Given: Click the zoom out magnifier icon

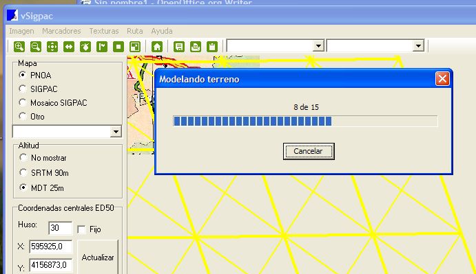Looking at the screenshot, I should pyautogui.click(x=36, y=47).
